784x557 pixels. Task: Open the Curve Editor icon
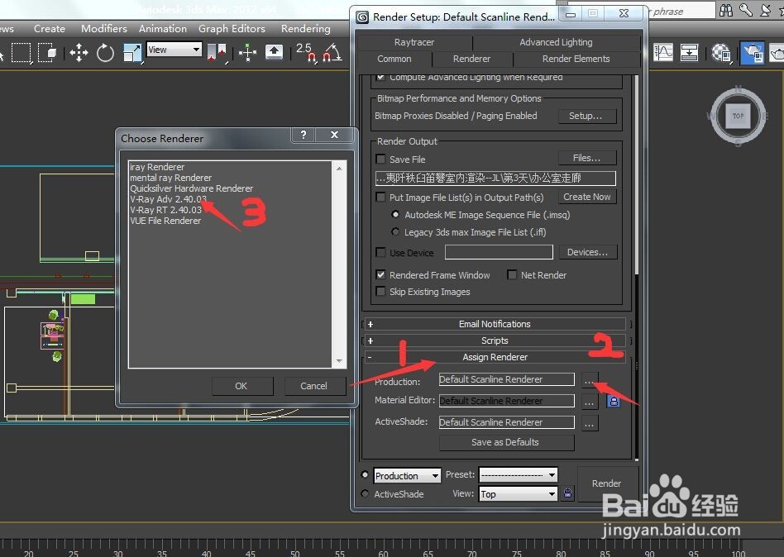[x=663, y=52]
